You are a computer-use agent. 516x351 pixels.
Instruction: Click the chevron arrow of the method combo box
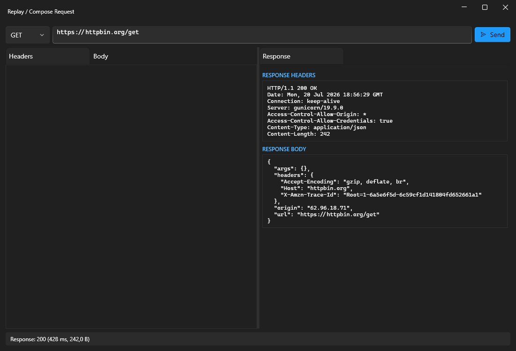pyautogui.click(x=42, y=35)
